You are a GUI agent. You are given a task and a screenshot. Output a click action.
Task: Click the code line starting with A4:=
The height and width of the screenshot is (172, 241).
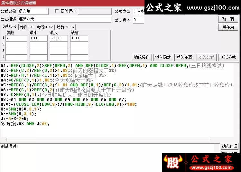pos(47,80)
